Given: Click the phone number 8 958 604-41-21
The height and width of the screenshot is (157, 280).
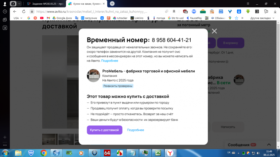Looking at the screenshot, I should point(172,40).
